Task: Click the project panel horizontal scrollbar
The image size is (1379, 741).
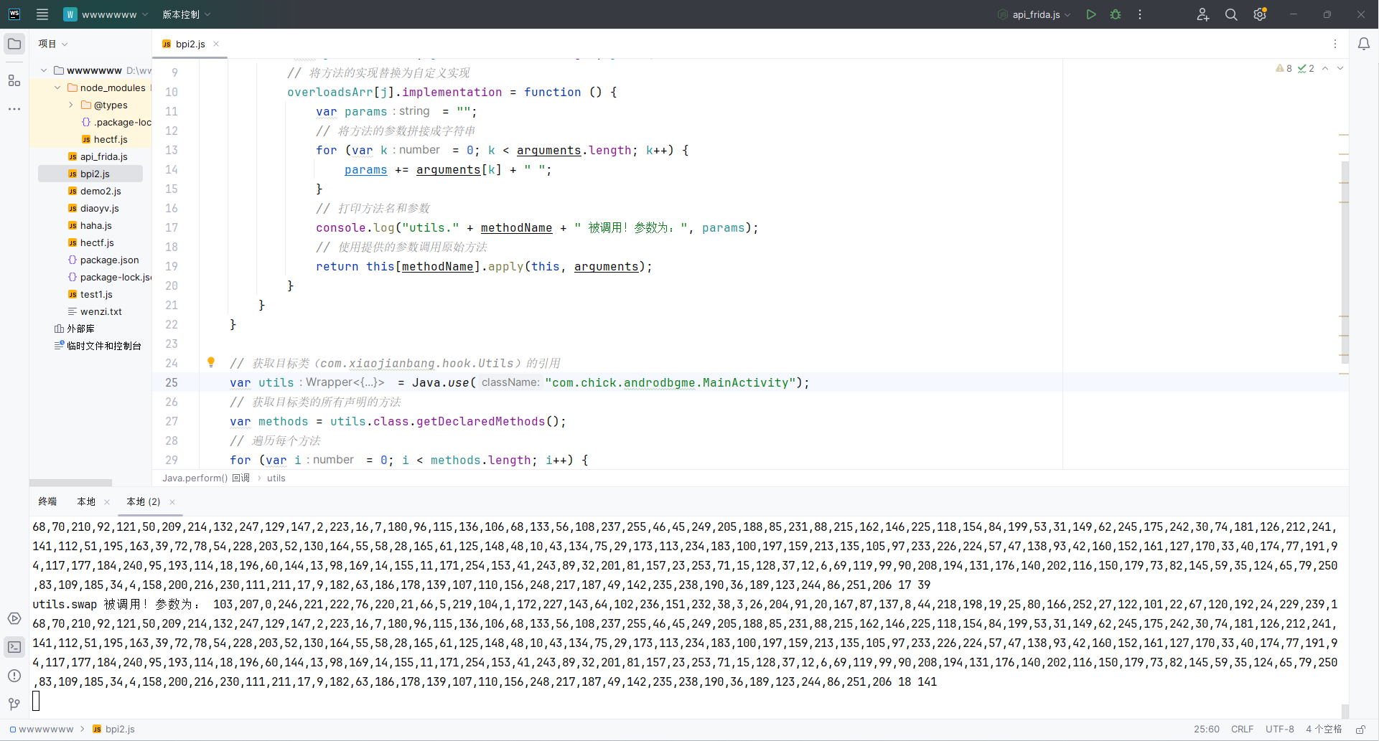Action: (70, 483)
